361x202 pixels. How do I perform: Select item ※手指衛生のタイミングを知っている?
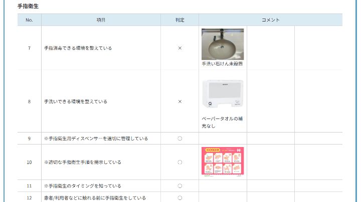tap(83, 186)
